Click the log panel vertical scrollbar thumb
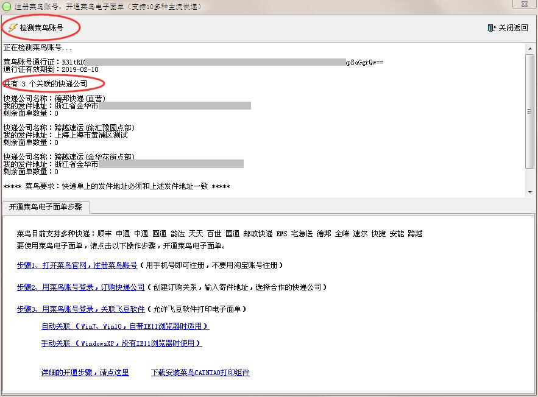538x397 pixels. point(530,111)
